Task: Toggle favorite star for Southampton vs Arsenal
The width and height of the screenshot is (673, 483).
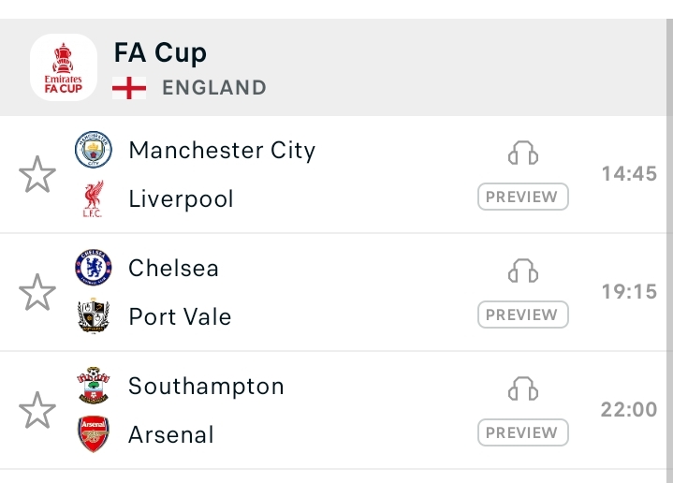Action: [x=37, y=411]
